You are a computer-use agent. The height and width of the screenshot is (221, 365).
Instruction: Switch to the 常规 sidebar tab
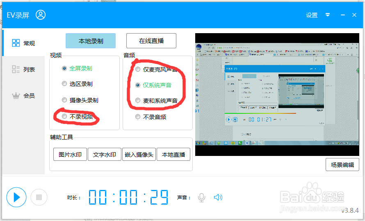tap(23, 43)
